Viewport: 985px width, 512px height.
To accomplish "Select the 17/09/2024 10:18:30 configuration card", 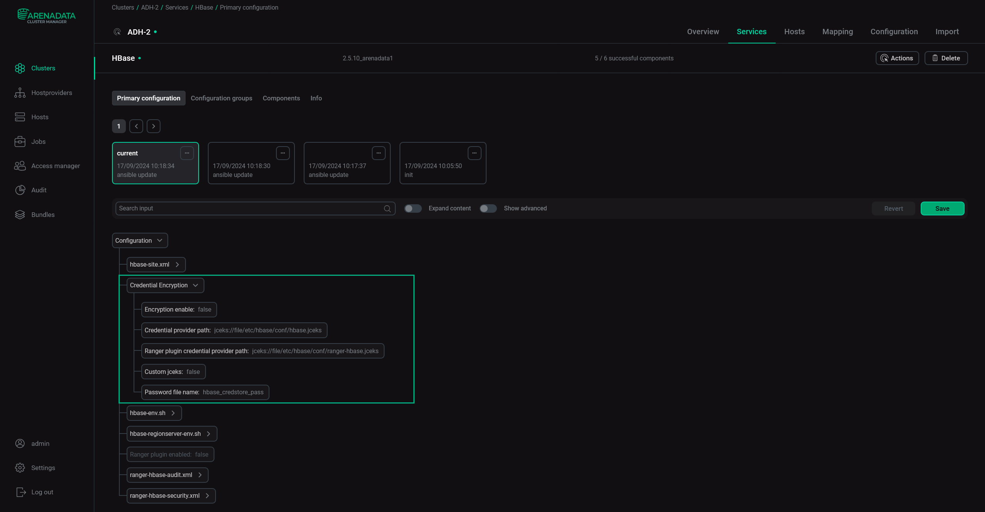I will click(x=251, y=163).
